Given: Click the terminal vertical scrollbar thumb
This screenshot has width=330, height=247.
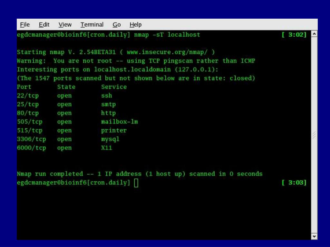Looking at the screenshot, I should coord(314,135).
